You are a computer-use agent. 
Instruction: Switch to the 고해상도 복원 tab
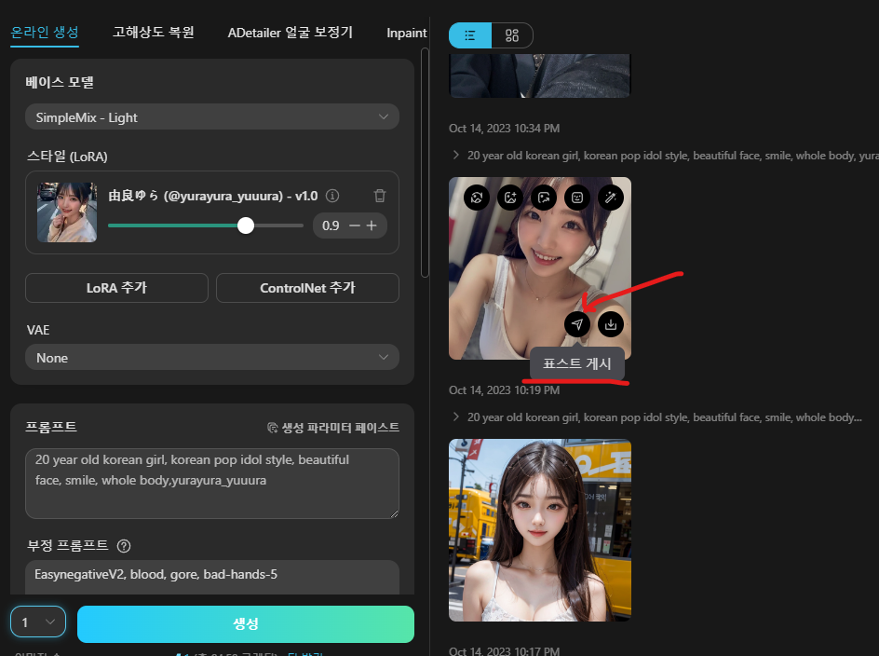(x=152, y=32)
